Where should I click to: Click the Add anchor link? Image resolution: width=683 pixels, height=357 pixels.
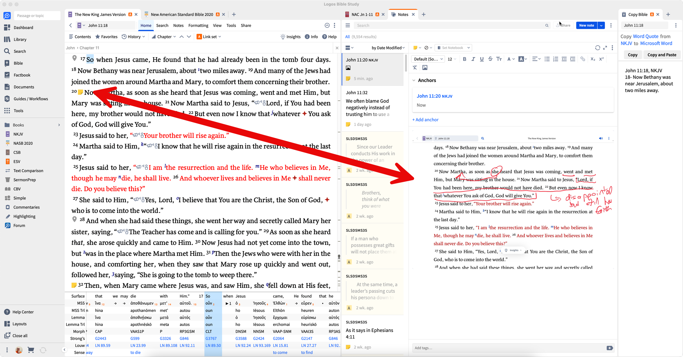click(425, 120)
